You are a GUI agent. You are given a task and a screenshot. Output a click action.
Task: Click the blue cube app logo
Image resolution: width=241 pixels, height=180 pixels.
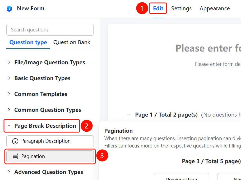coord(9,9)
